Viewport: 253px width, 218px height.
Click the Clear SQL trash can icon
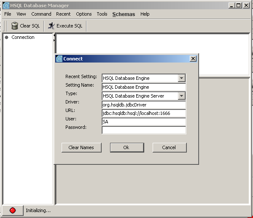pos(15,26)
